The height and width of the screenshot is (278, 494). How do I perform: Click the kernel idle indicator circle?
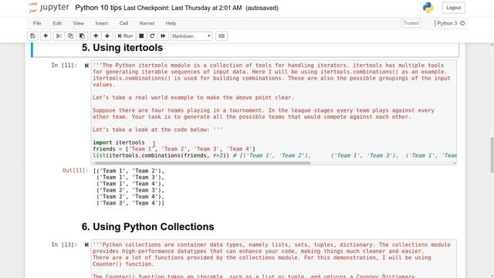tap(462, 23)
